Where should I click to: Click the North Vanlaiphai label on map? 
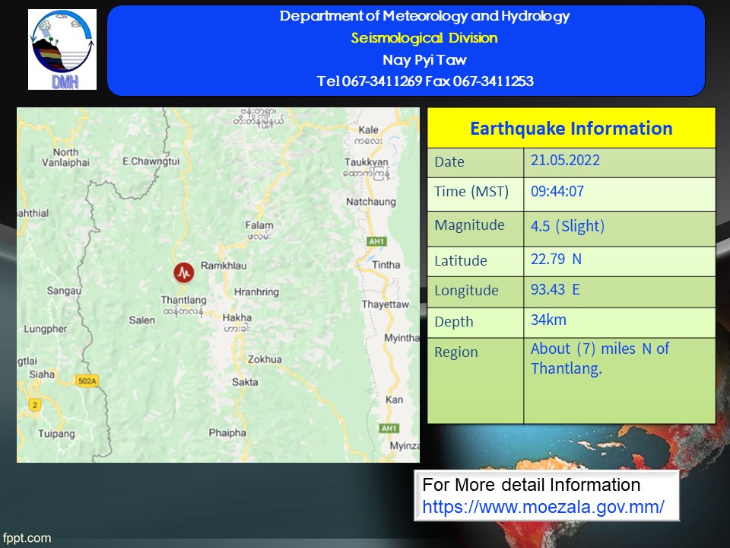[65, 157]
